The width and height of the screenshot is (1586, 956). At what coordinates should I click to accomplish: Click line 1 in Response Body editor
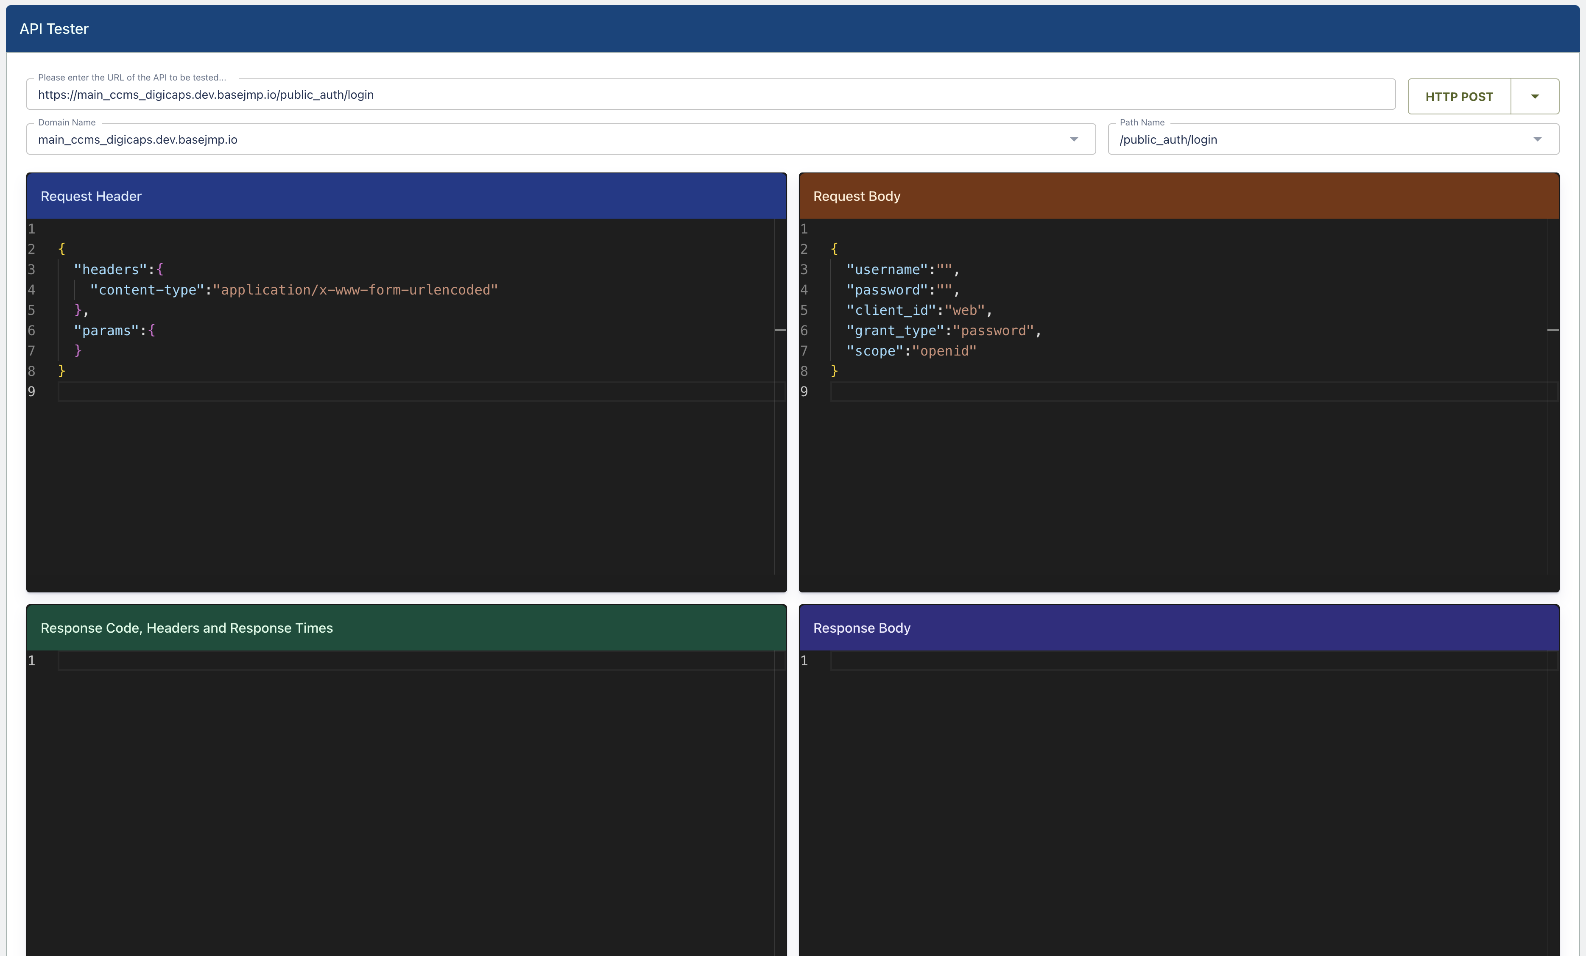coord(1184,661)
